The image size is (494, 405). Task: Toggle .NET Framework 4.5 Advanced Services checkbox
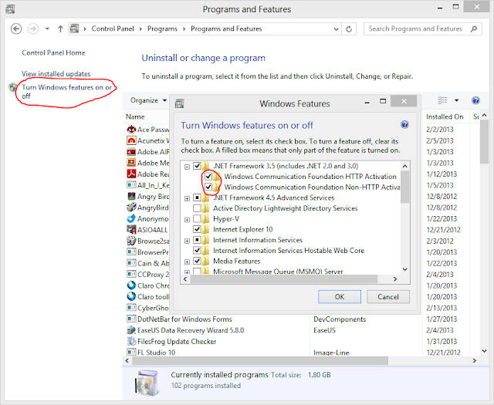(198, 197)
